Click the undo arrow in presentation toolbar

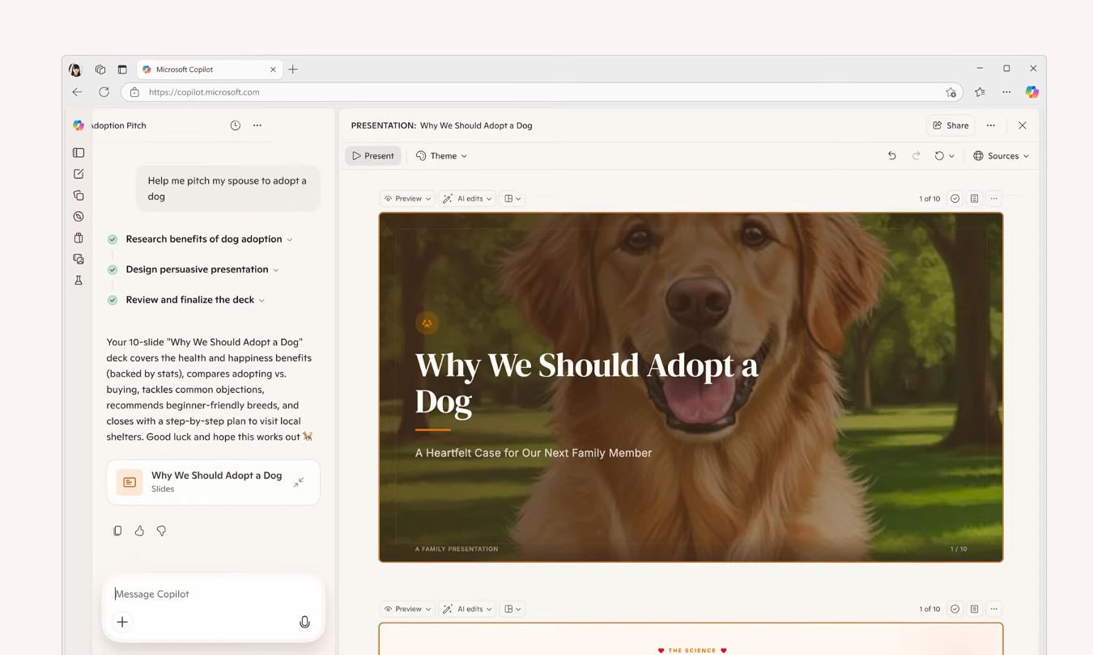[891, 156]
